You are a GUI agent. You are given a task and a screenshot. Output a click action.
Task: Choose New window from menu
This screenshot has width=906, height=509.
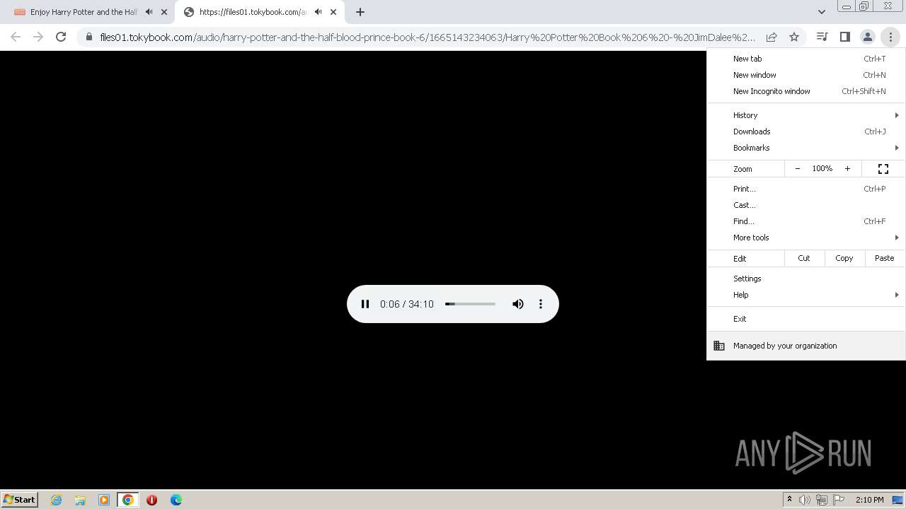point(806,75)
